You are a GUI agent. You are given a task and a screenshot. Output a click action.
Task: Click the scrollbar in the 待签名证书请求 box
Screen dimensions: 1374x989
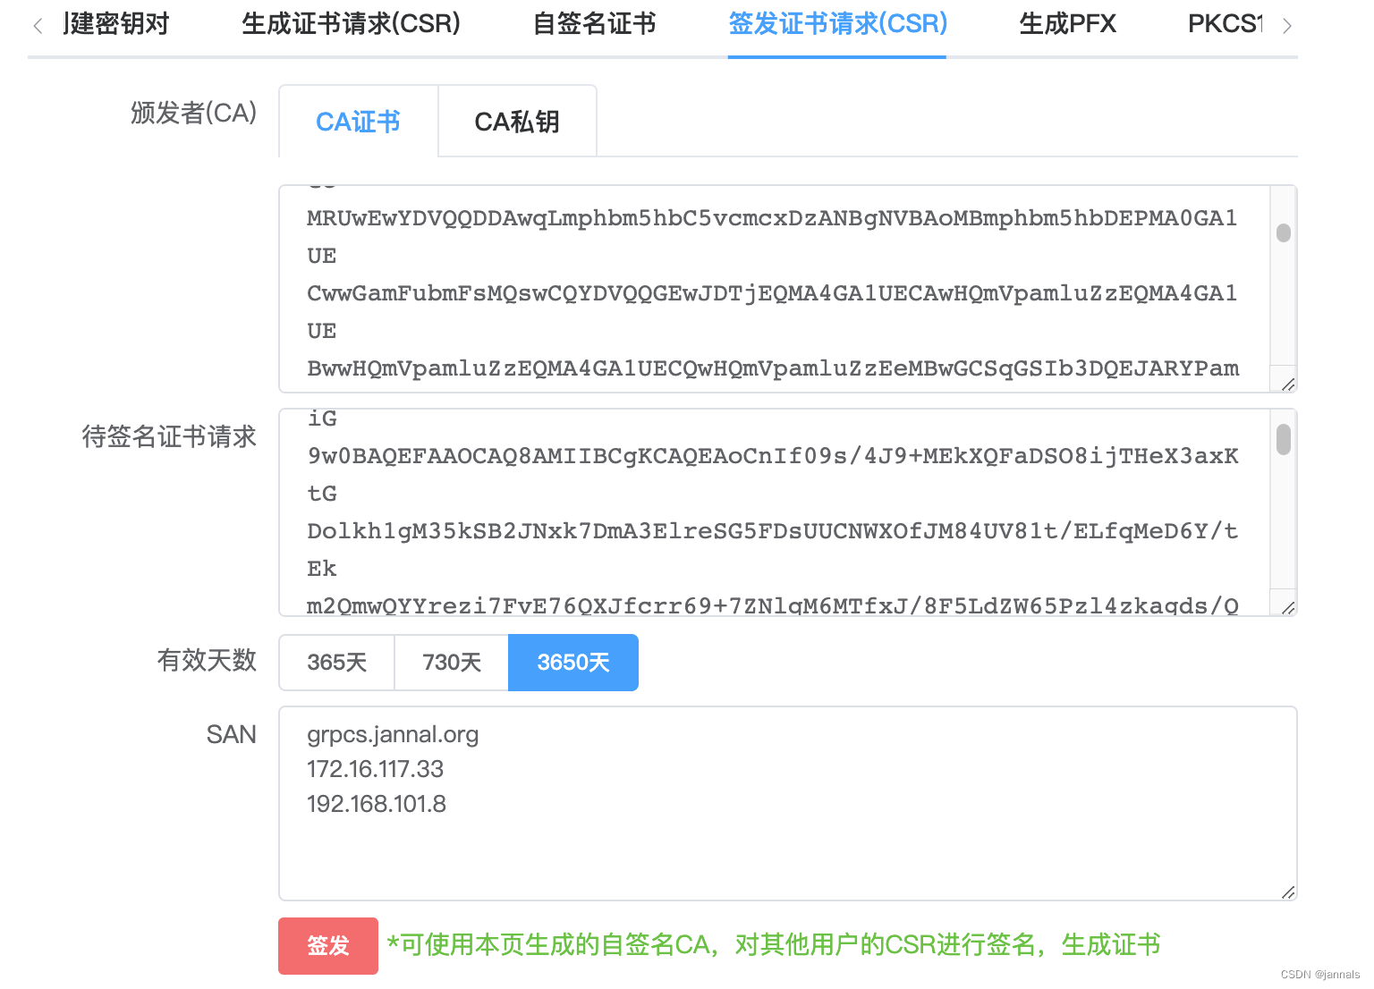click(x=1283, y=440)
